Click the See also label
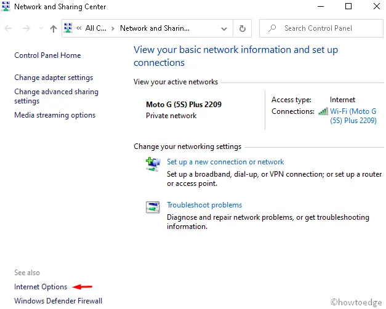The width and height of the screenshot is (386, 309). click(x=27, y=273)
